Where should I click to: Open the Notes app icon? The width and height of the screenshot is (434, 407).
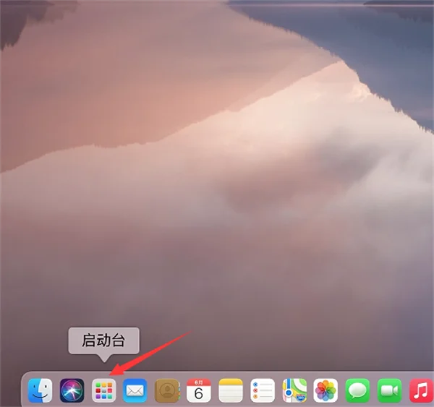(x=231, y=390)
